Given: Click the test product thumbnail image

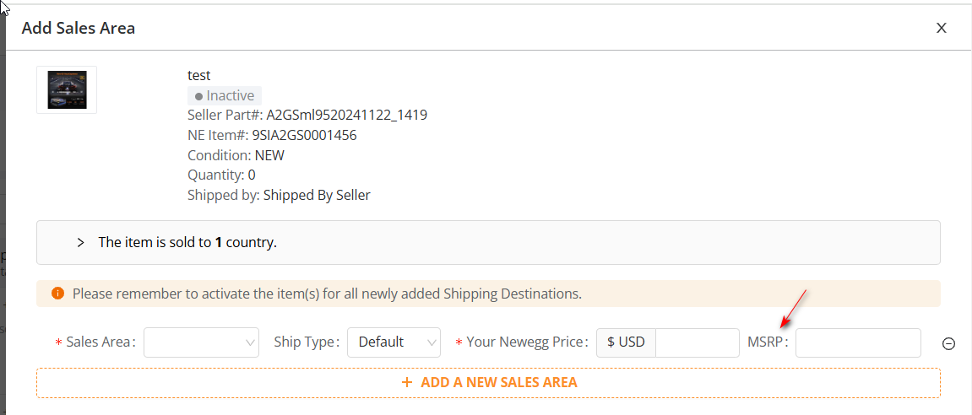Looking at the screenshot, I should [x=67, y=89].
